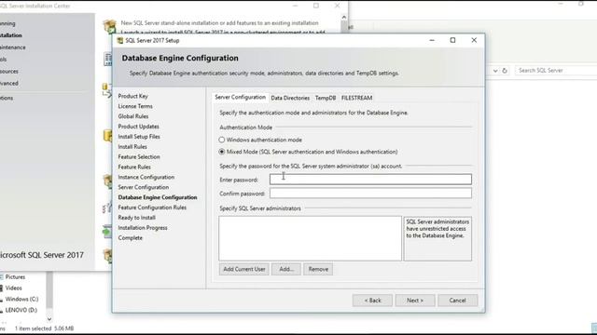Viewport: 597px width, 335px height.
Task: Click Installation Progress step
Action: pyautogui.click(x=143, y=228)
